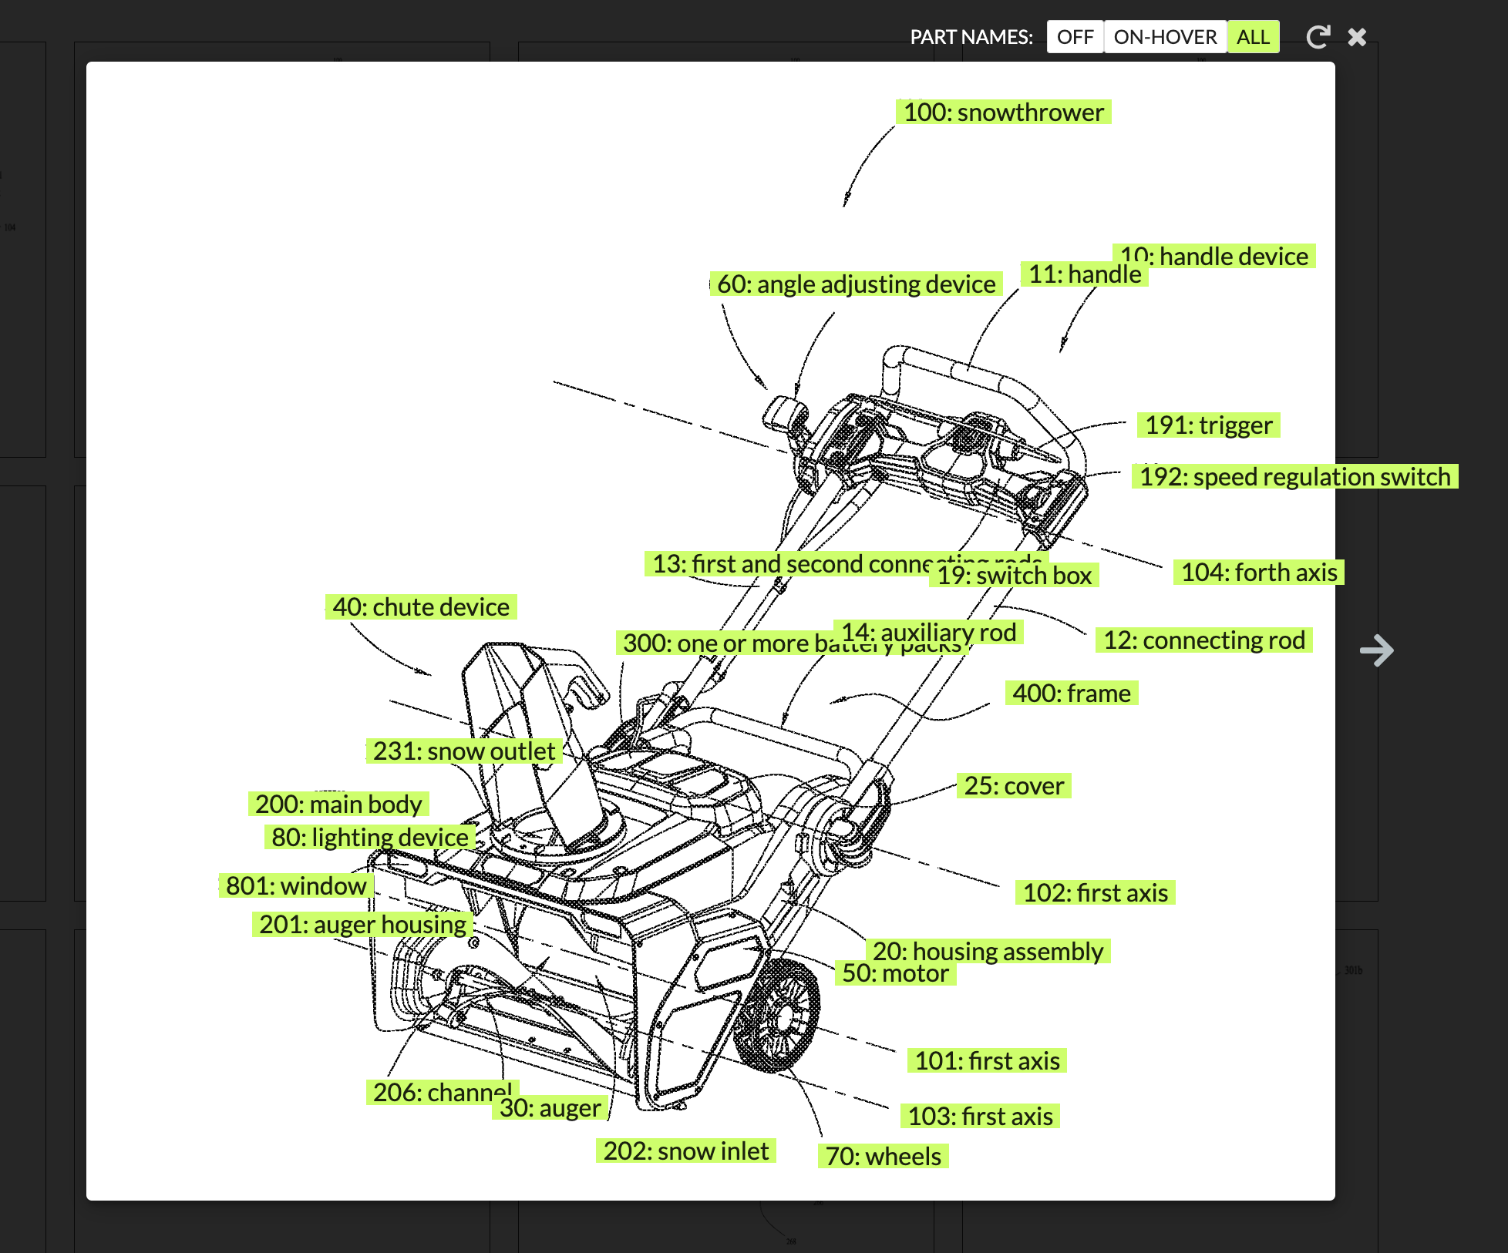Select the '60: angle adjusting device' label
This screenshot has height=1253, width=1508.
(856, 284)
